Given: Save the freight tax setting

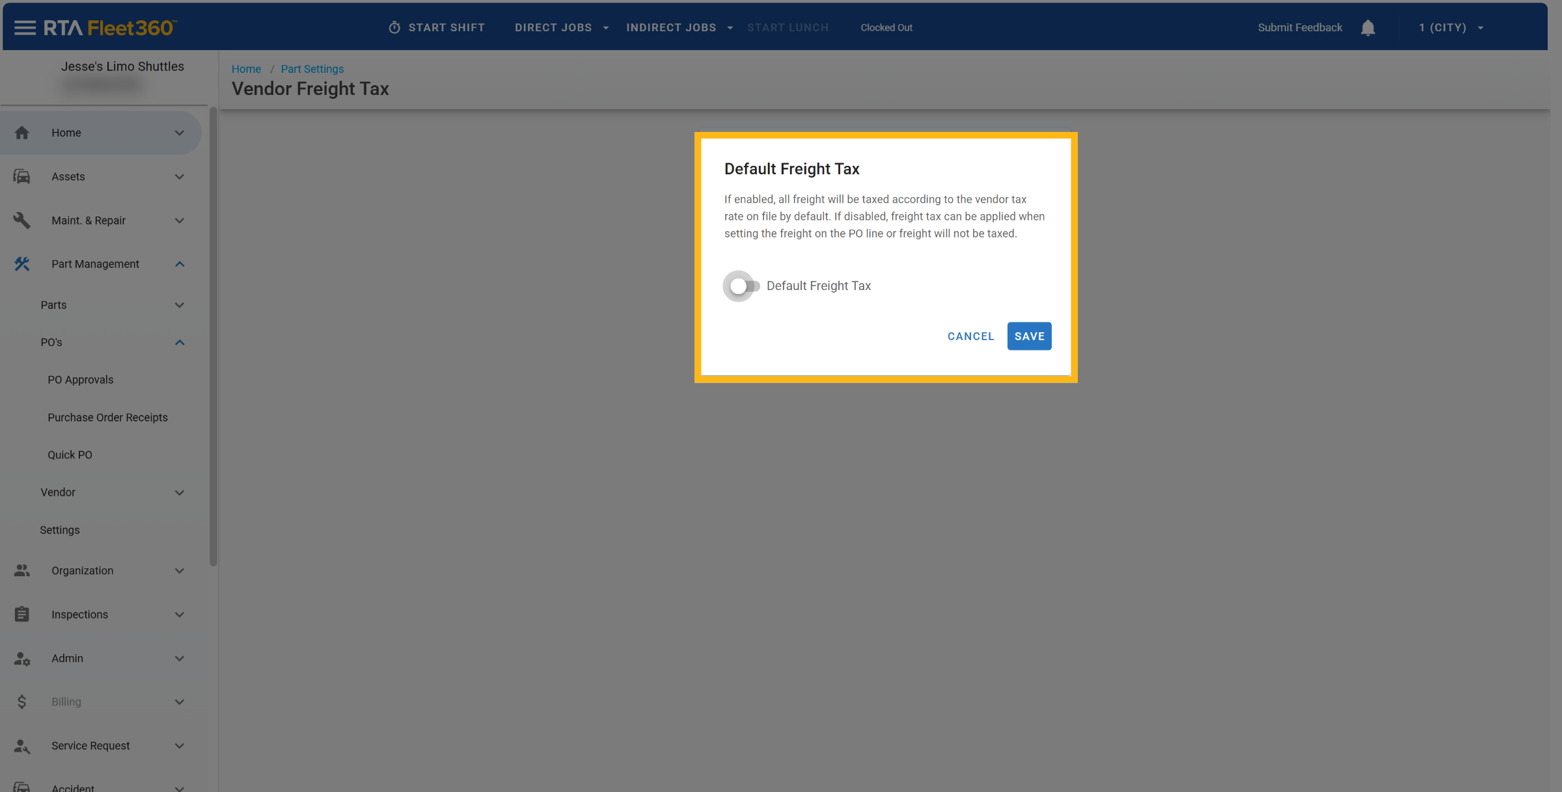Looking at the screenshot, I should pyautogui.click(x=1029, y=336).
